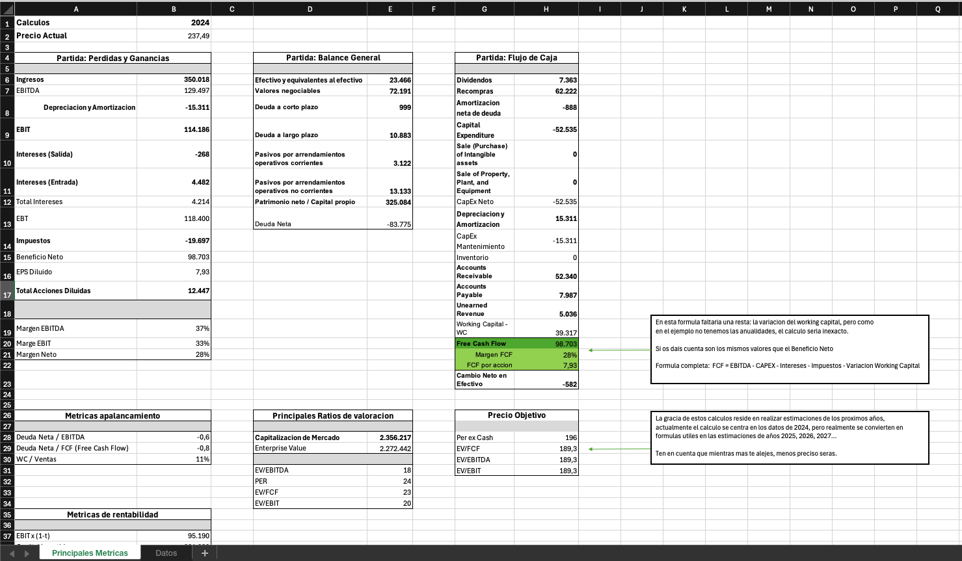Select column D header
Image resolution: width=962 pixels, height=561 pixels.
[x=310, y=9]
